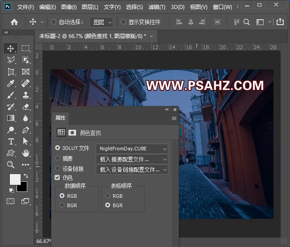Select the 3DLUT 文件 radio button
The image size is (290, 247).
point(57,148)
